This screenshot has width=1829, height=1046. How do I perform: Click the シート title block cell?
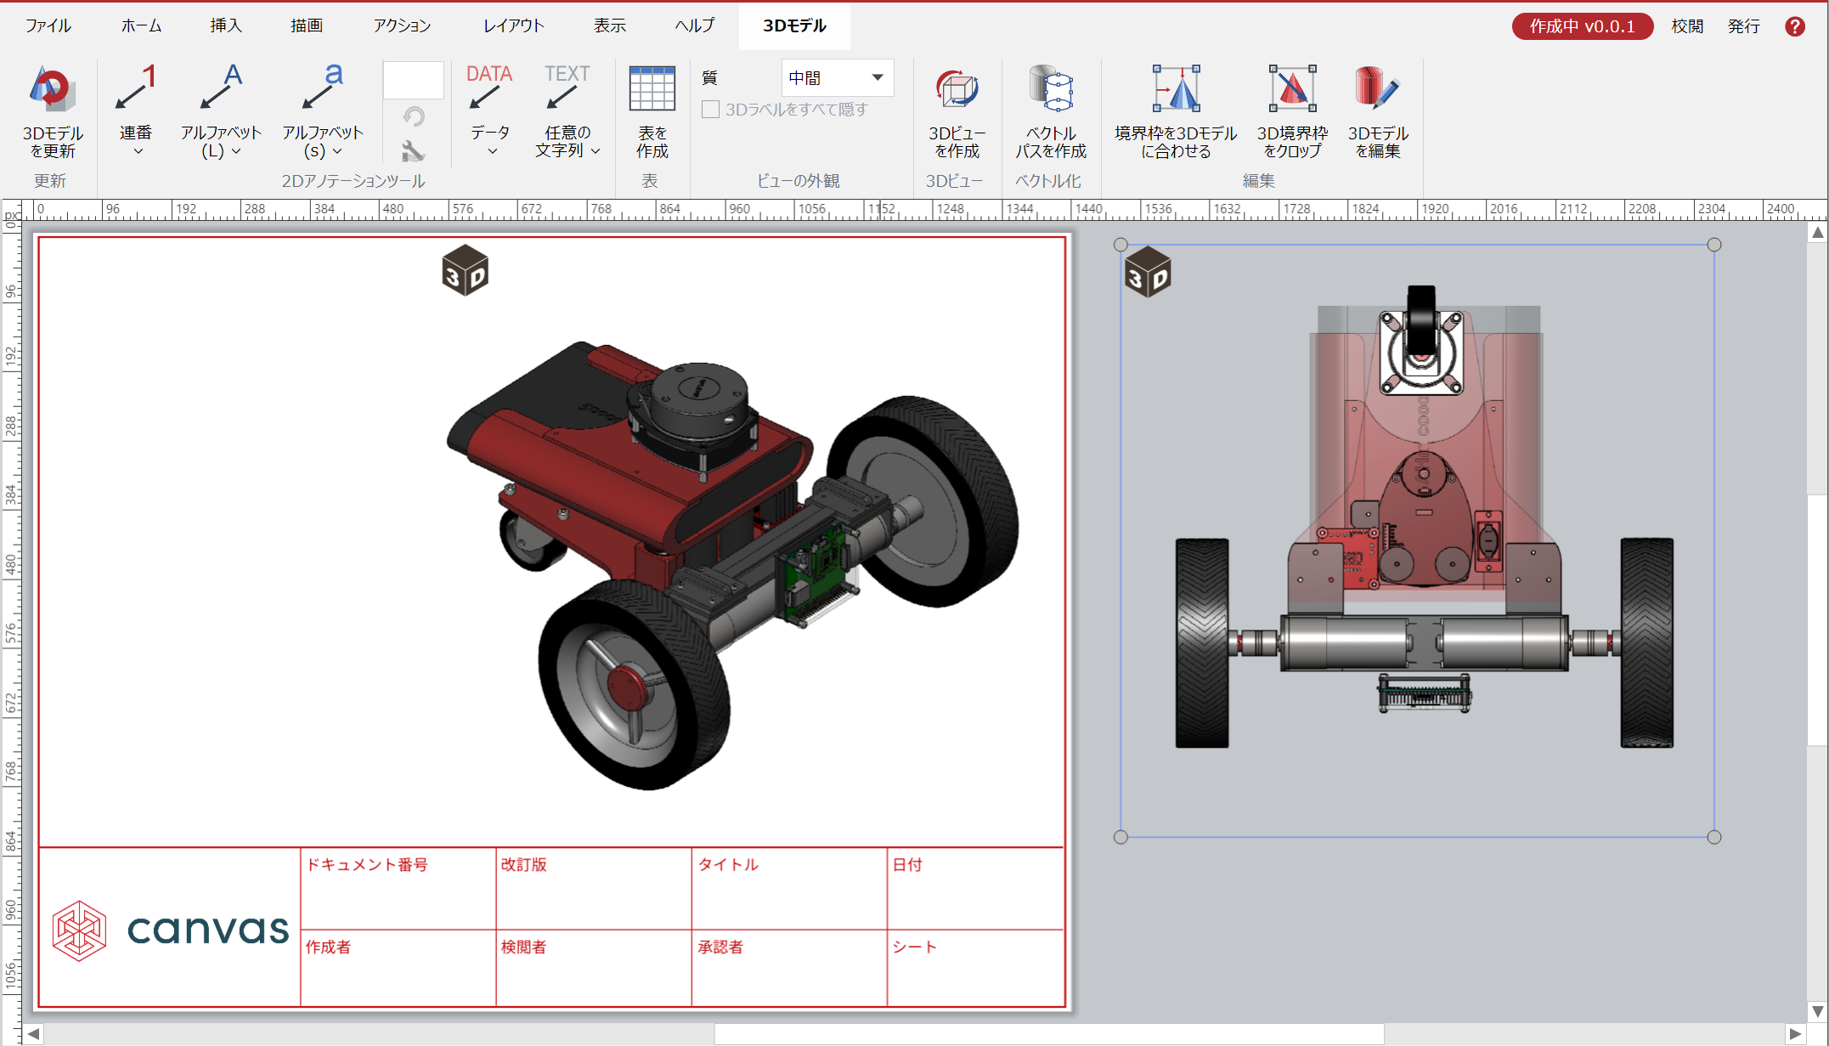click(x=975, y=968)
